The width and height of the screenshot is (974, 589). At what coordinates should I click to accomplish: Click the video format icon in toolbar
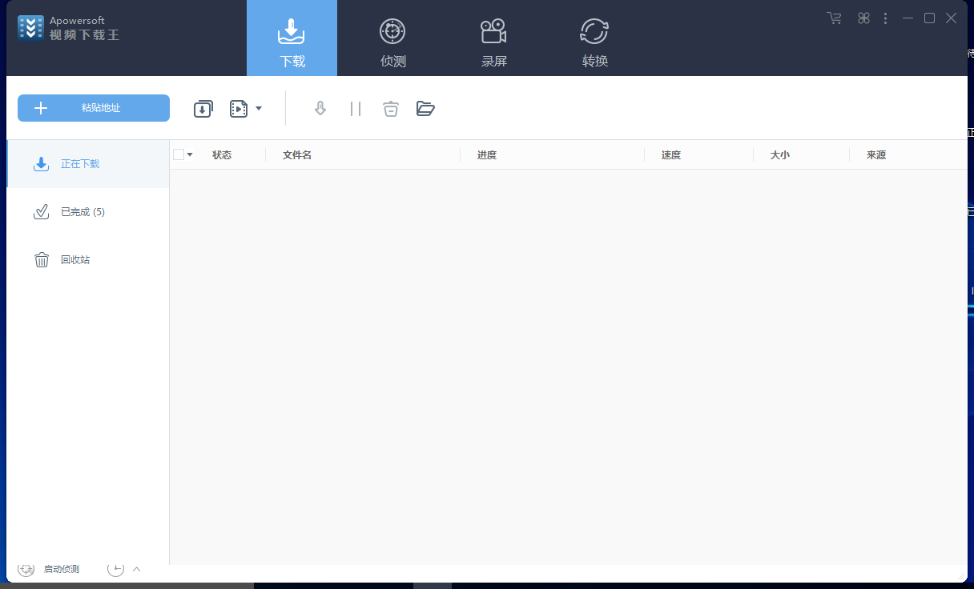[x=239, y=109]
